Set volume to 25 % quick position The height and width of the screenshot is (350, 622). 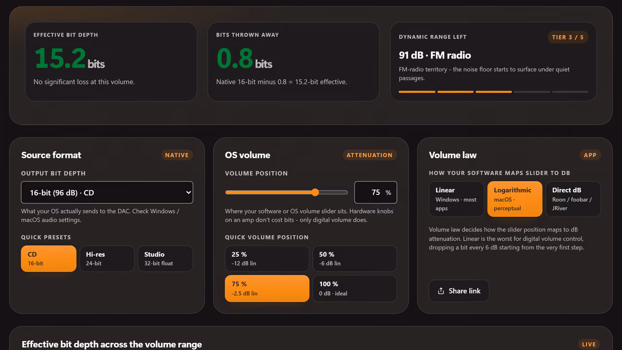pyautogui.click(x=267, y=259)
